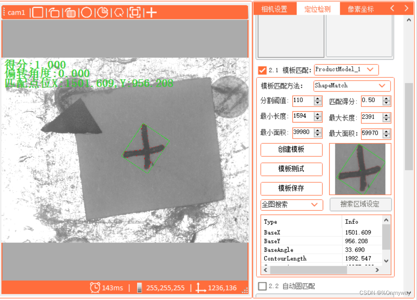417x300 pixels.
Task: Toggle the cam1 camera label
Action: point(15,13)
